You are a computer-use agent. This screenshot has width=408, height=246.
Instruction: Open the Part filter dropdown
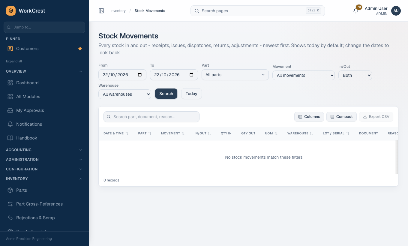click(x=235, y=75)
